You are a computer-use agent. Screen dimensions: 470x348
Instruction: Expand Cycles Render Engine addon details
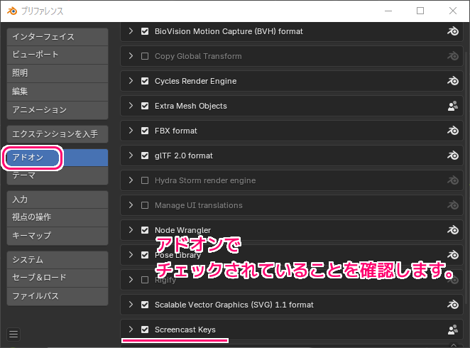tap(131, 81)
